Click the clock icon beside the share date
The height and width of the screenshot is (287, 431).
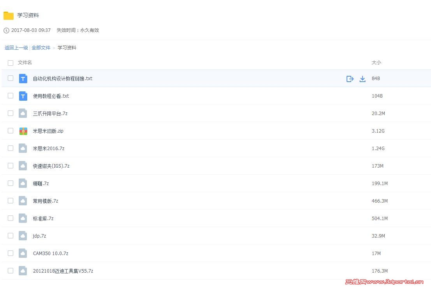6,30
